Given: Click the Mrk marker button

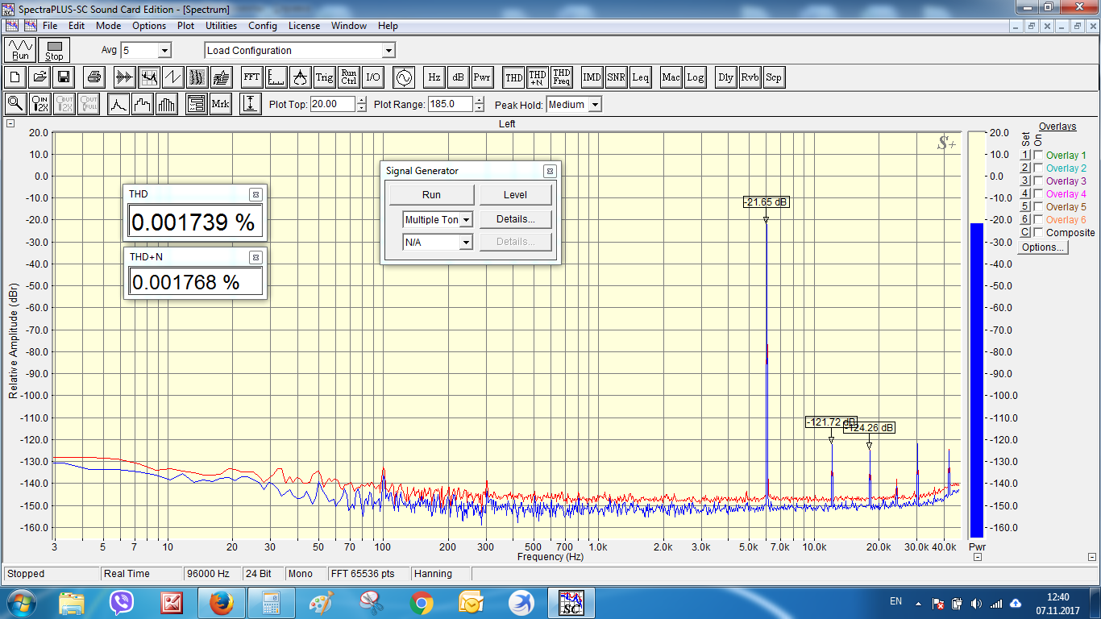Looking at the screenshot, I should [x=220, y=104].
